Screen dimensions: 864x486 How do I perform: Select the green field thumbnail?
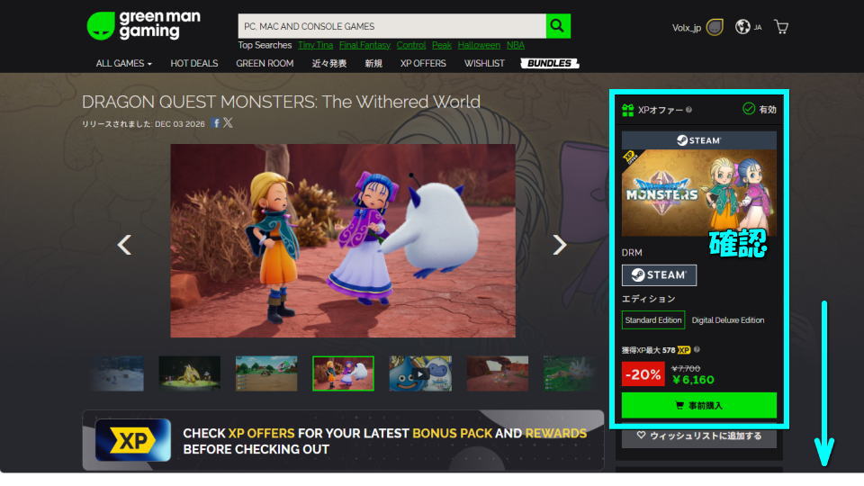pos(266,373)
